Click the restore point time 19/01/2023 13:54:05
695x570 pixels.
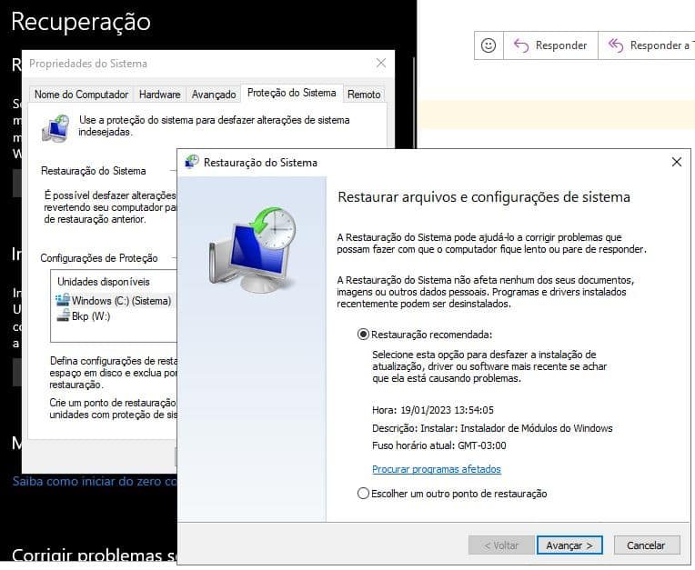tap(447, 410)
